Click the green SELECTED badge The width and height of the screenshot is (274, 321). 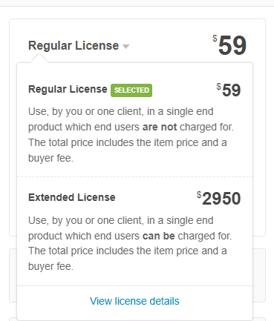pyautogui.click(x=131, y=90)
